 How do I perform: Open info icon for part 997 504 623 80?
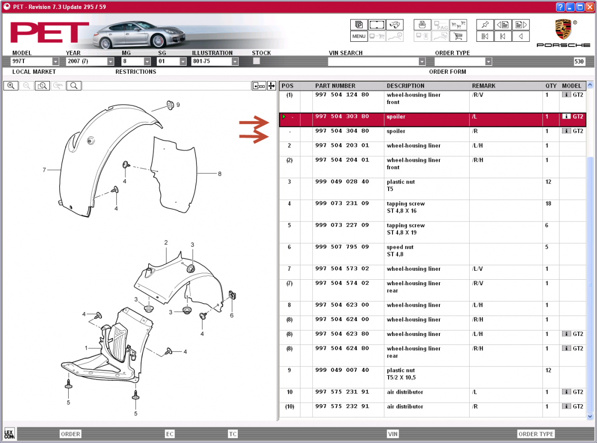[566, 334]
